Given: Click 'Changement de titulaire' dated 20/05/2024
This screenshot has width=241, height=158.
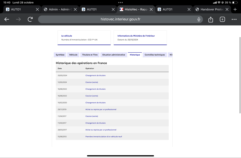Looking at the screenshot, I should 95,76.
